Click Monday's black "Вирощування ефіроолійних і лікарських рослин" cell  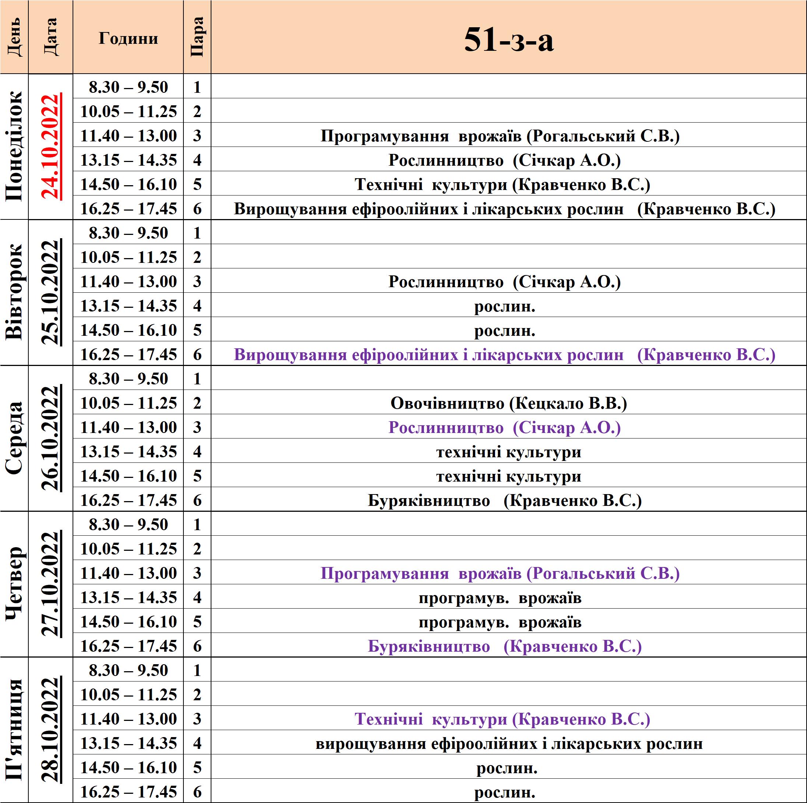509,208
